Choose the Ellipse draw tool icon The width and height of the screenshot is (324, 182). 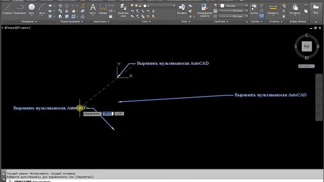pyautogui.click(x=50, y=11)
